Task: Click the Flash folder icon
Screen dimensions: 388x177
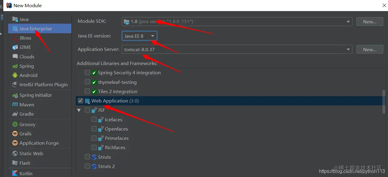Action: pyautogui.click(x=15, y=163)
